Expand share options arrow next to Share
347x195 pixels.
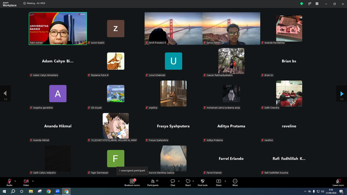point(226,181)
